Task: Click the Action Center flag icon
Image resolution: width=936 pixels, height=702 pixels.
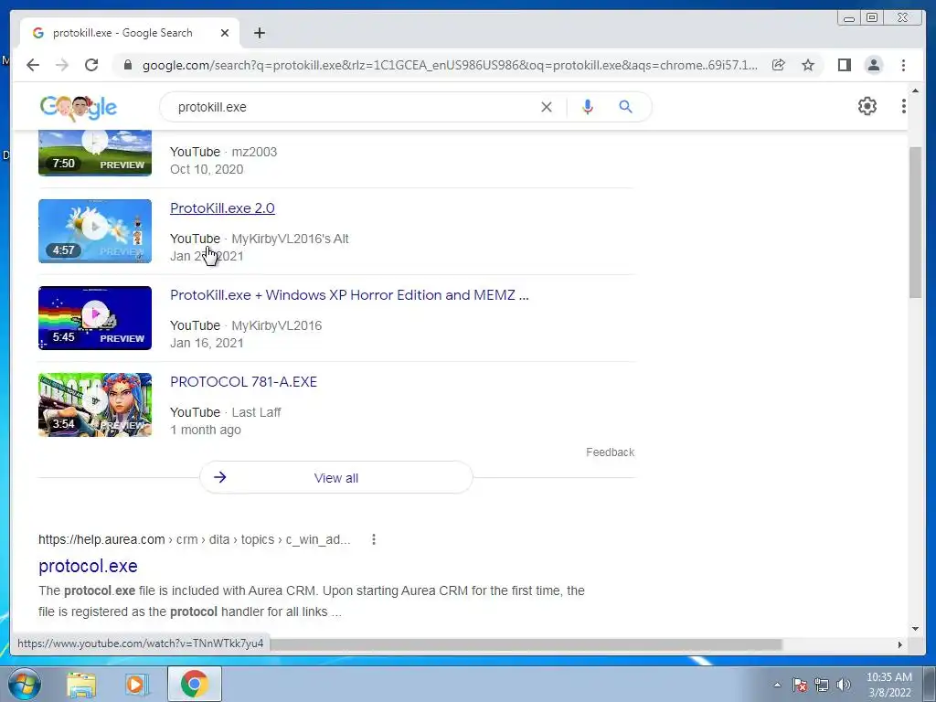Action: point(799,685)
